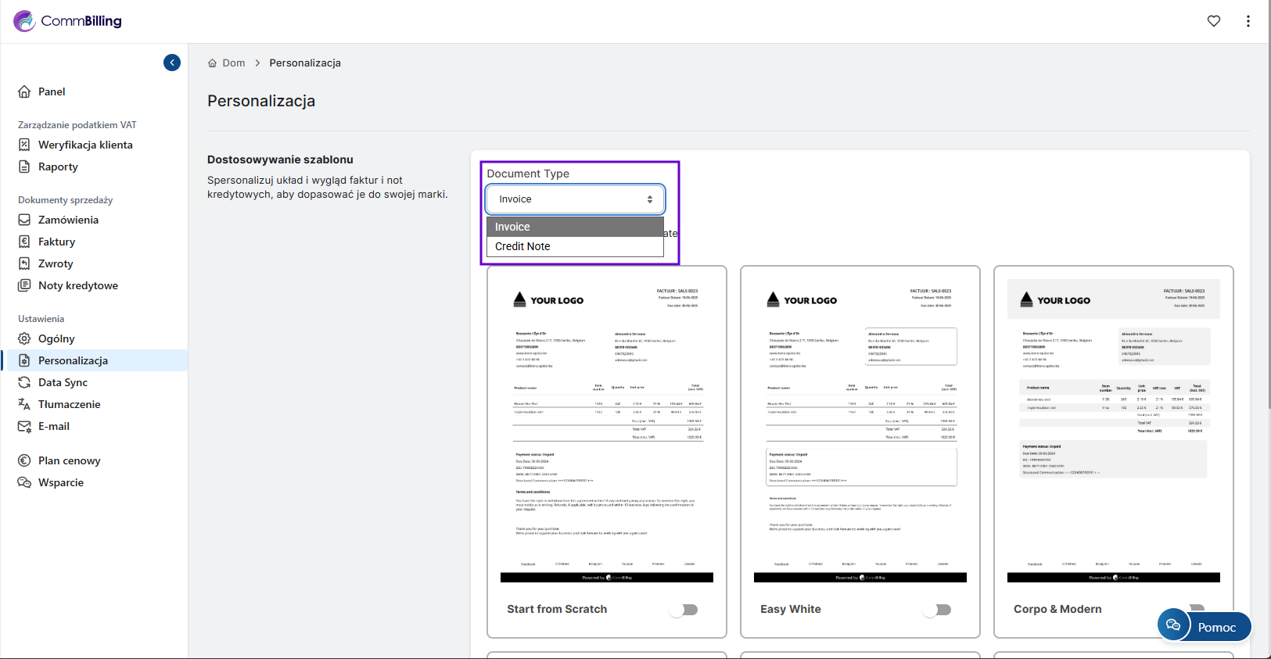Choose Invoice option in the dropdown list

coord(512,227)
